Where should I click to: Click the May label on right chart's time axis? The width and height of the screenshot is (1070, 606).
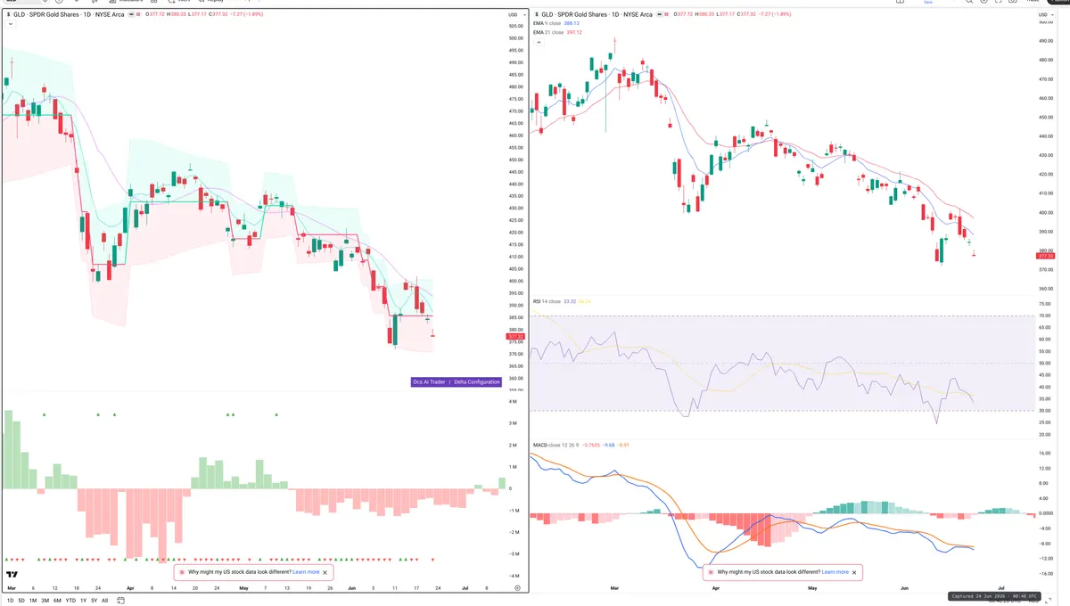(x=812, y=588)
